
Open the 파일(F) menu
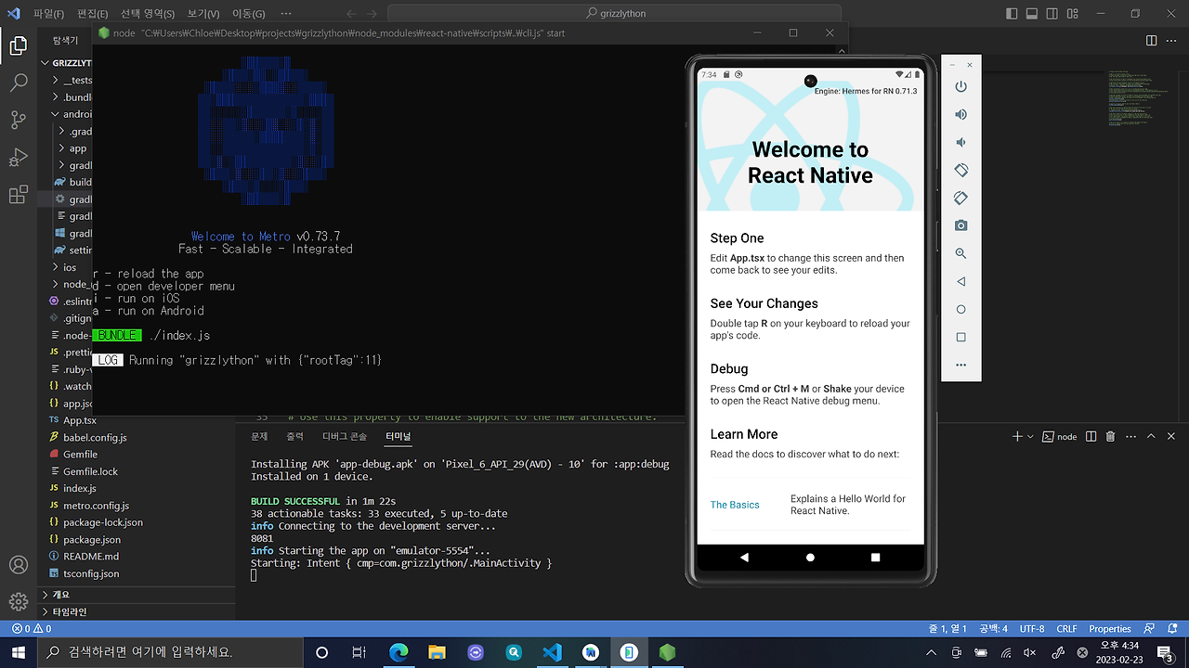[x=48, y=14]
